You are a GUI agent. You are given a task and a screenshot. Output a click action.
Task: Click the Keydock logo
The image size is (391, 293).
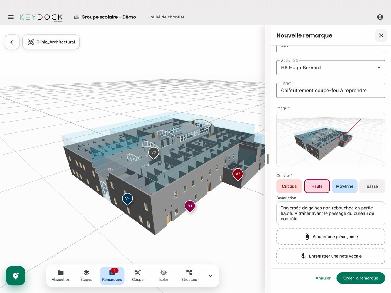click(41, 17)
